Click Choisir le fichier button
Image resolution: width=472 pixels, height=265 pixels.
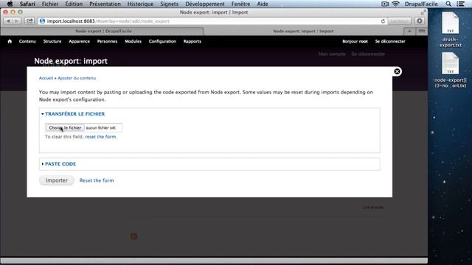click(x=65, y=127)
